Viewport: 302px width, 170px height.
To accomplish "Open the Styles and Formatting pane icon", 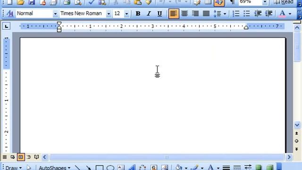I will click(10, 14).
